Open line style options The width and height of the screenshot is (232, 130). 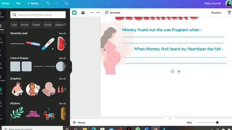83,13
